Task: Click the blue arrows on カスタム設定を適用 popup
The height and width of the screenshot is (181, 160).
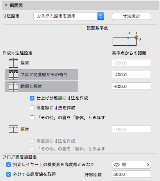Action: (x=101, y=16)
